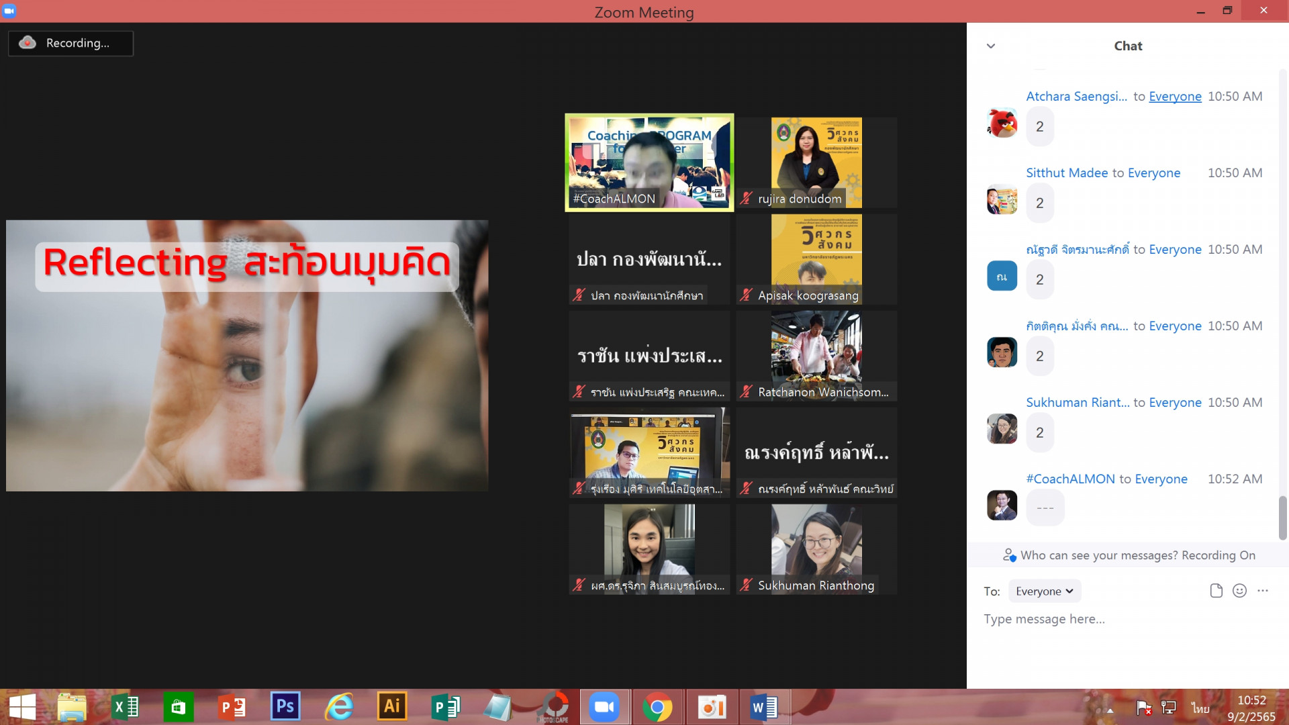
Task: Open PowerPoint from the taskbar
Action: point(232,707)
